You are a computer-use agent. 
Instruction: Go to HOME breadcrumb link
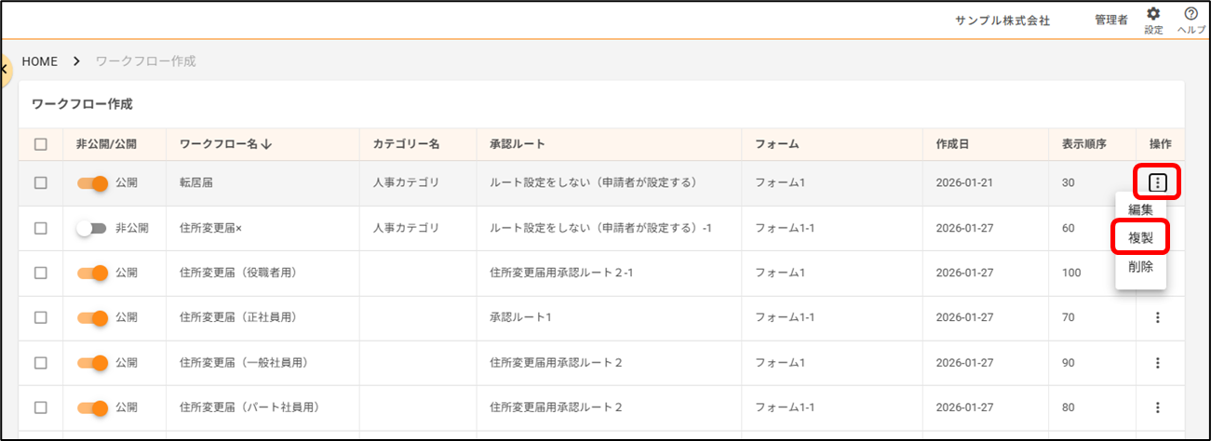[40, 61]
